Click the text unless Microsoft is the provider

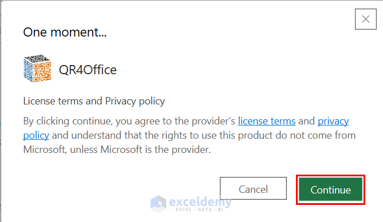point(140,150)
